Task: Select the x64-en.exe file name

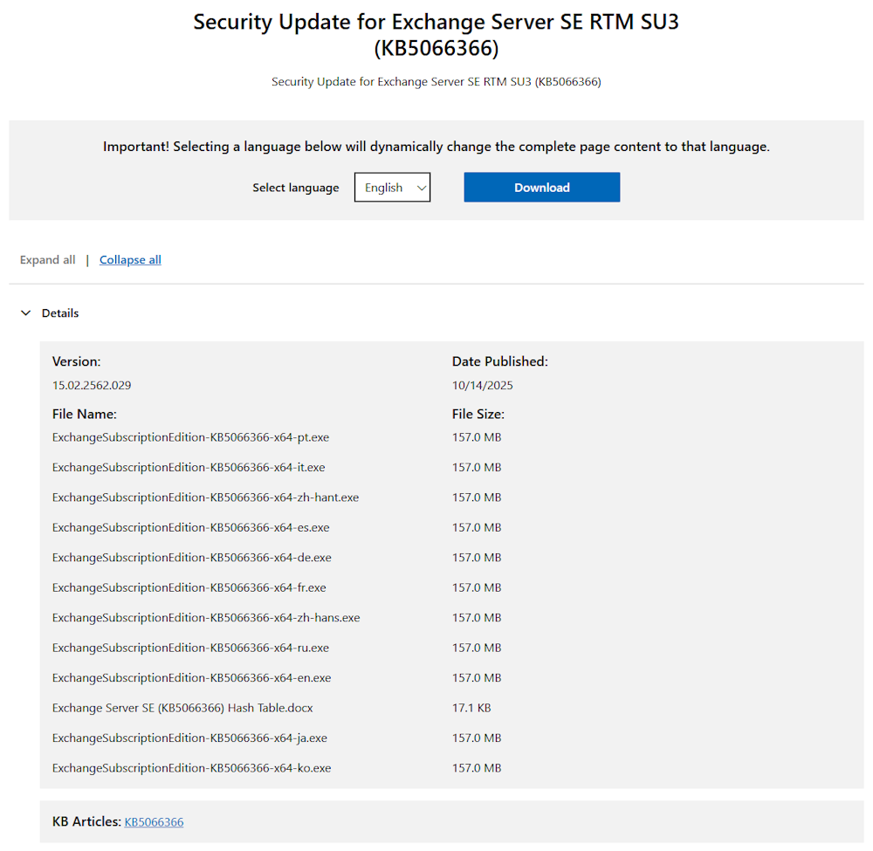Action: (191, 678)
